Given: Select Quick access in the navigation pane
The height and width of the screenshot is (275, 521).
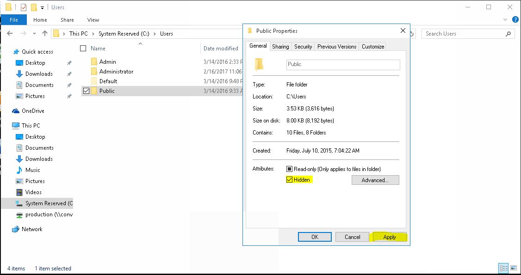Looking at the screenshot, I should [x=37, y=52].
